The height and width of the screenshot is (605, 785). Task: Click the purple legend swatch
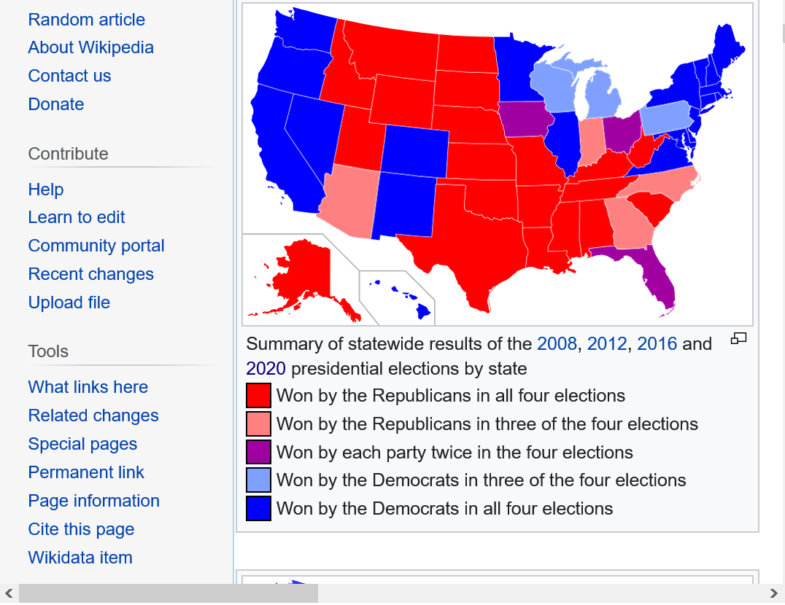click(x=258, y=452)
